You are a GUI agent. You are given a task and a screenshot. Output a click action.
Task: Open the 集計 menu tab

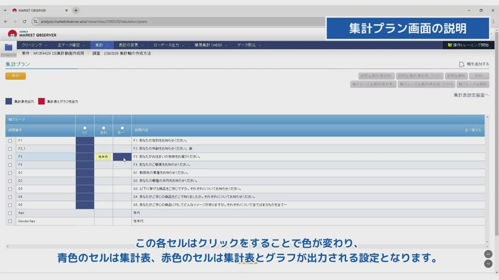[102, 45]
